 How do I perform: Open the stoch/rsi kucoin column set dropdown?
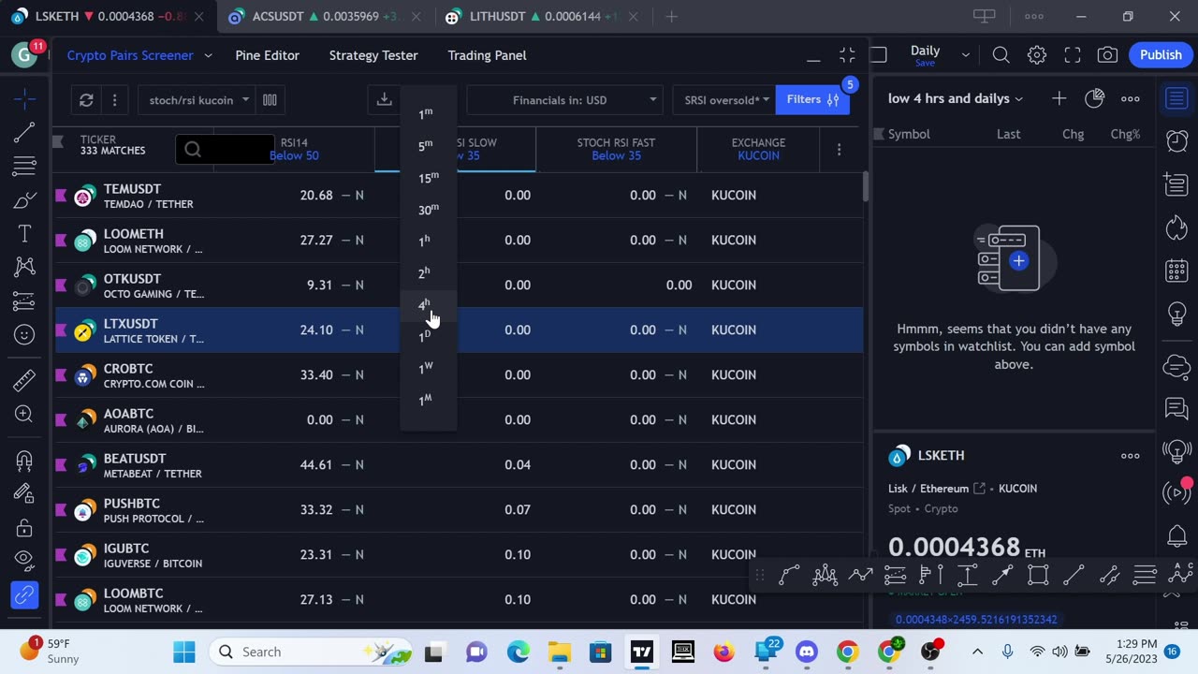point(196,100)
